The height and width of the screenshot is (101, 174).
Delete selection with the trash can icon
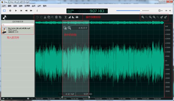tap(56, 17)
